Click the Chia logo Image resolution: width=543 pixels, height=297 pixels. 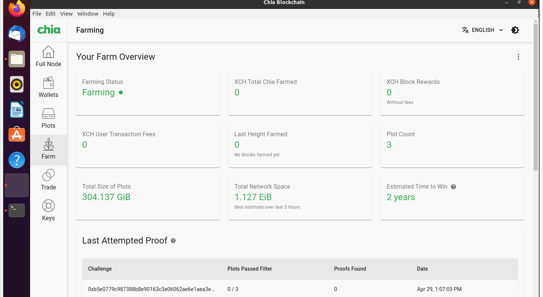pyautogui.click(x=49, y=30)
